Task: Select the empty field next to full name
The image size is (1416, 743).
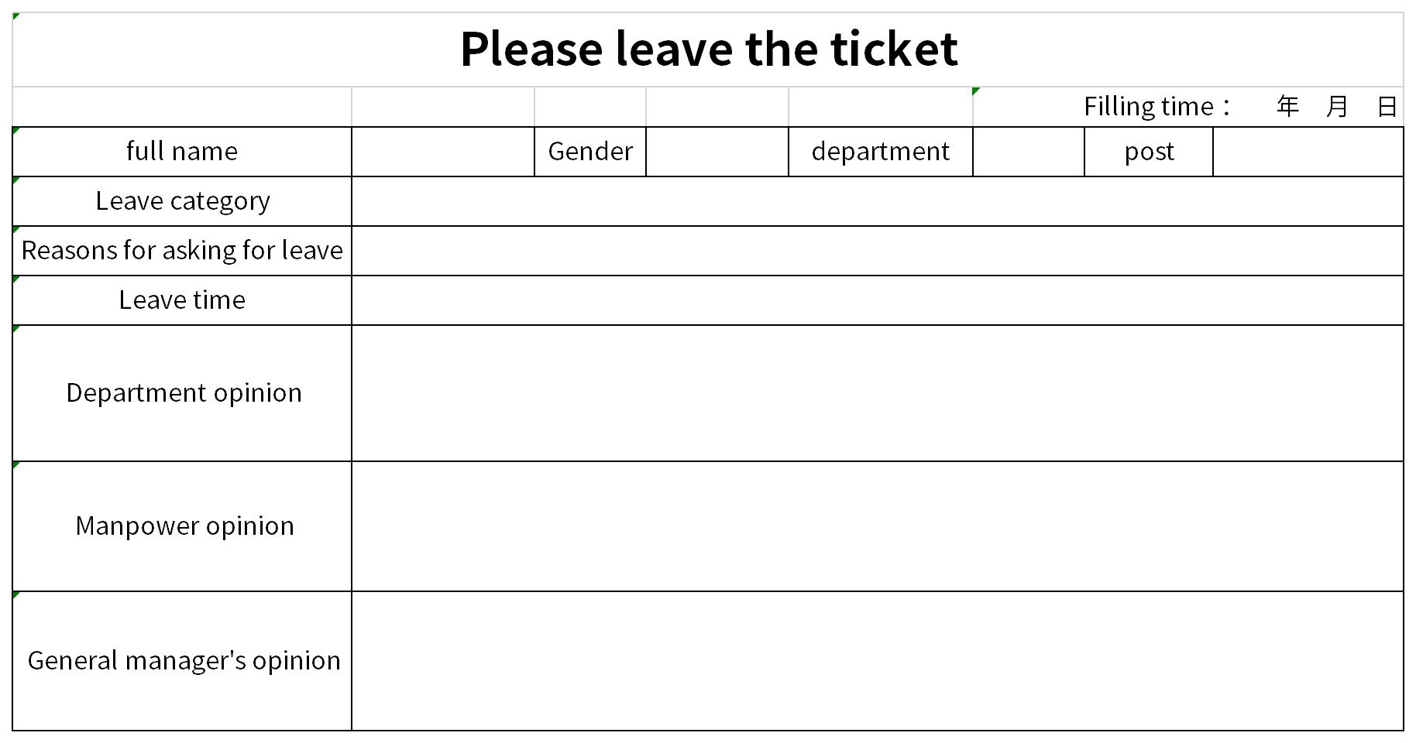Action: coord(443,152)
